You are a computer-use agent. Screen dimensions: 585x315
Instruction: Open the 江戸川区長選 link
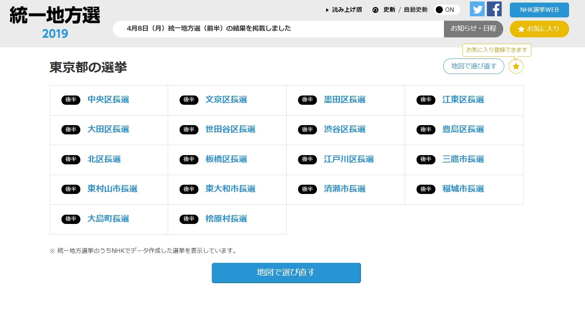(x=348, y=159)
